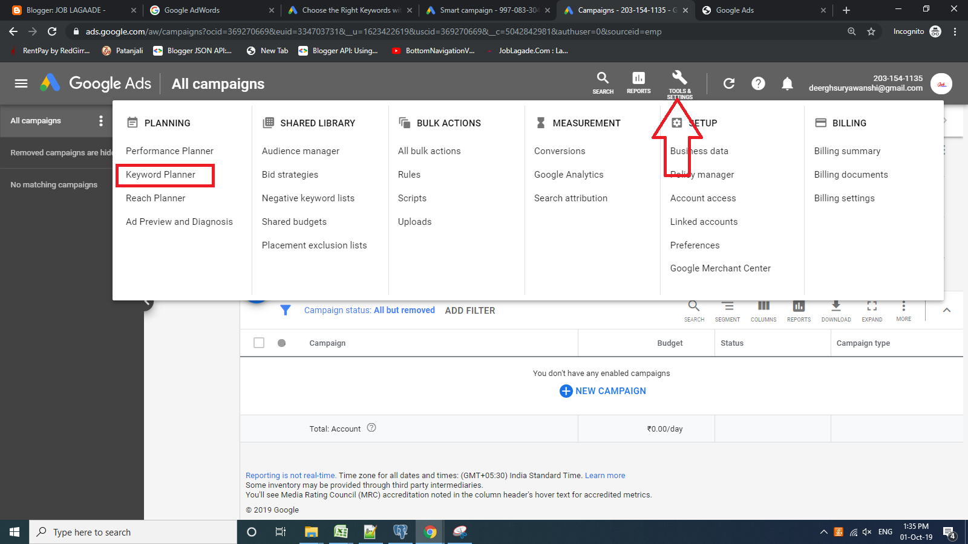The width and height of the screenshot is (968, 544).
Task: Open Conversions under Measurement
Action: click(x=560, y=151)
